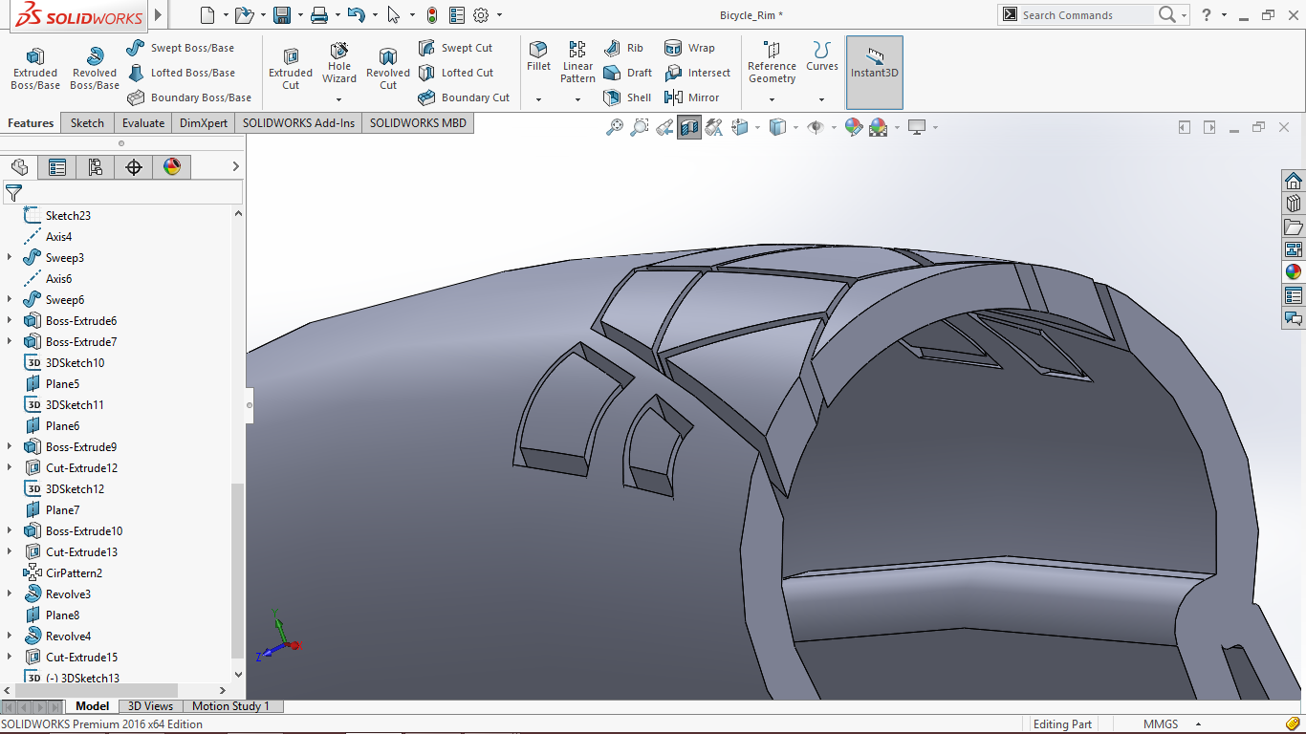Click the Fillet tool icon
The height and width of the screenshot is (734, 1306).
point(538,50)
